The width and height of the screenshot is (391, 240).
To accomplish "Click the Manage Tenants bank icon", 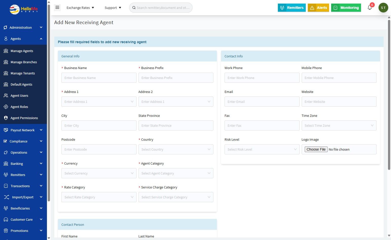I will tap(6, 73).
